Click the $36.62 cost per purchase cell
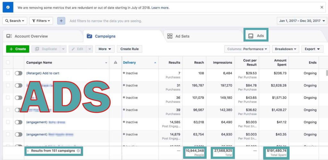Viewport: 328px width, 160px height. (251, 110)
